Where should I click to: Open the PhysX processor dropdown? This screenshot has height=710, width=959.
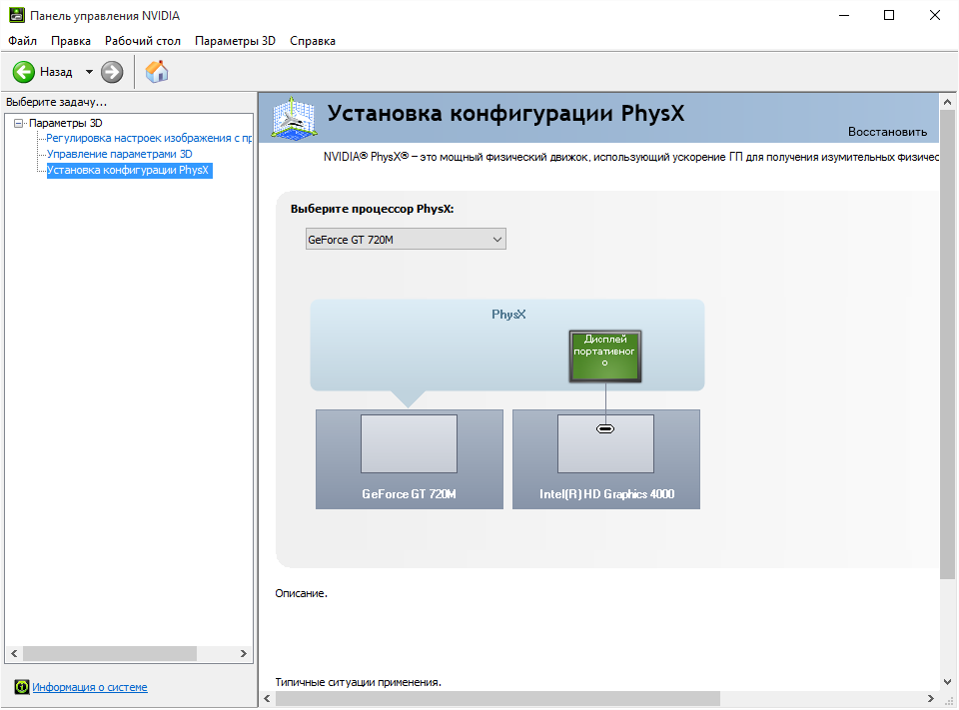[x=406, y=240]
